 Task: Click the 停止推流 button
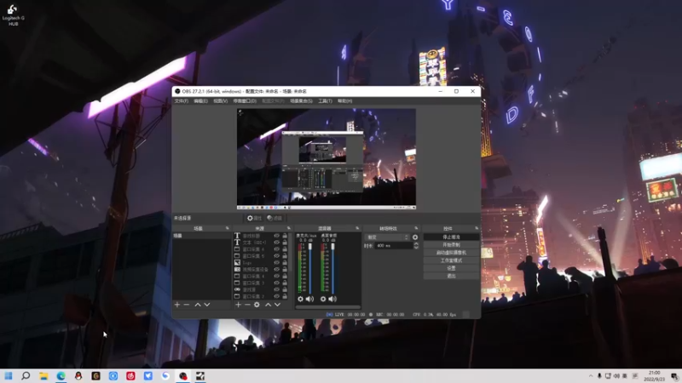point(451,237)
